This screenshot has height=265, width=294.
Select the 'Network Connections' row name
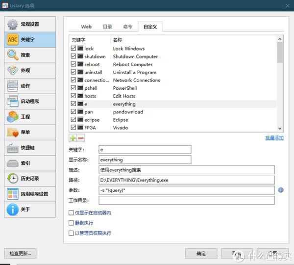point(137,80)
